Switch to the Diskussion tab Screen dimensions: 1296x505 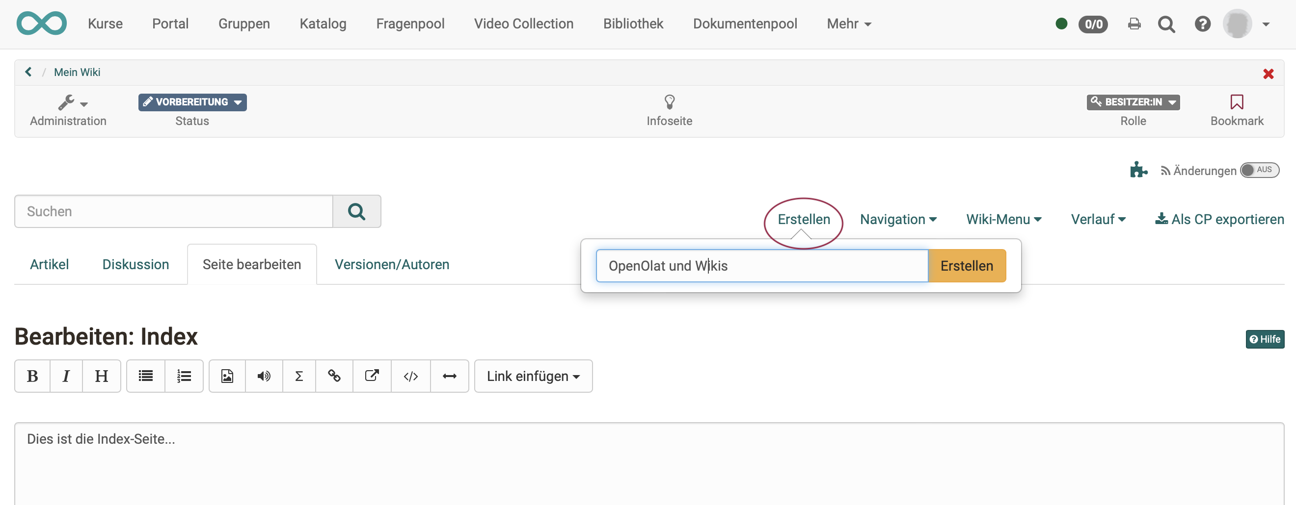pos(135,264)
